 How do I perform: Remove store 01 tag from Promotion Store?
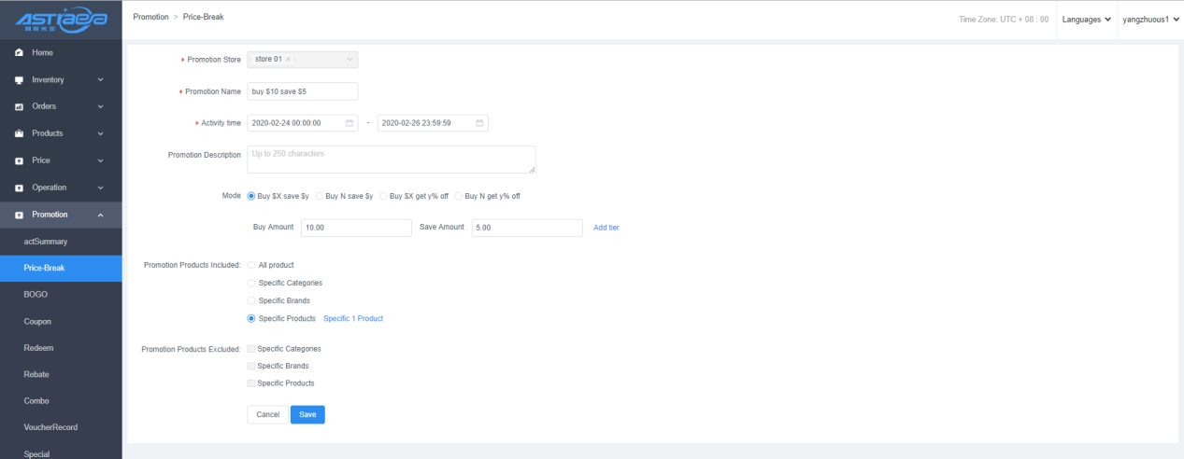288,60
